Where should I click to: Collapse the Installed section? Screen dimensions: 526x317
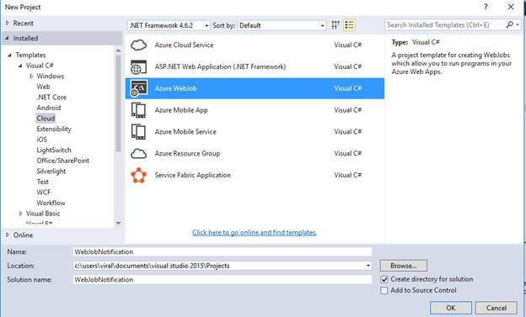tap(7, 38)
